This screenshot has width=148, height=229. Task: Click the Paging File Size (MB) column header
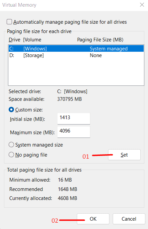point(100,40)
